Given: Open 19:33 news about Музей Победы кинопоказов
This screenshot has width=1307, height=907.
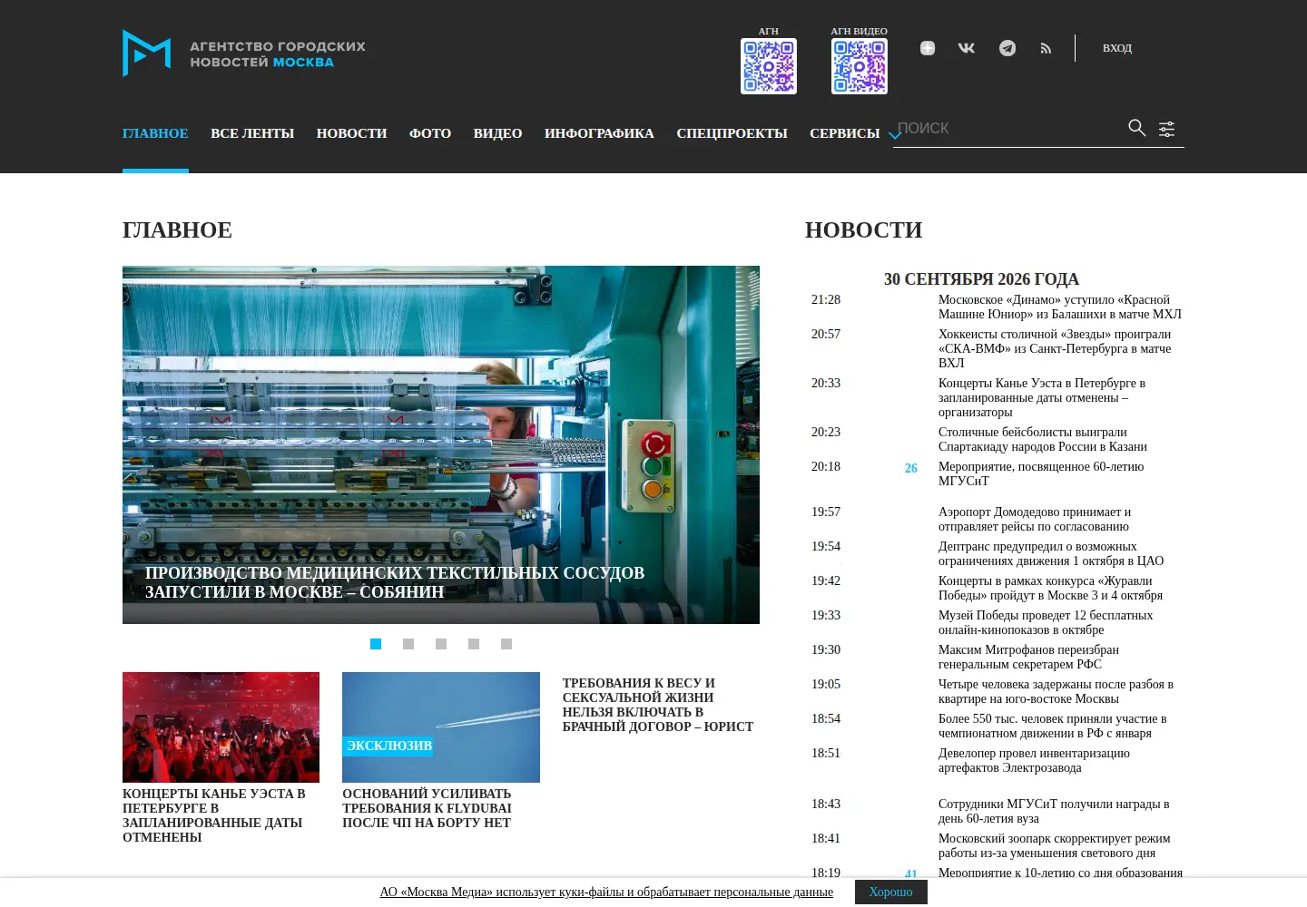Looking at the screenshot, I should [1046, 622].
